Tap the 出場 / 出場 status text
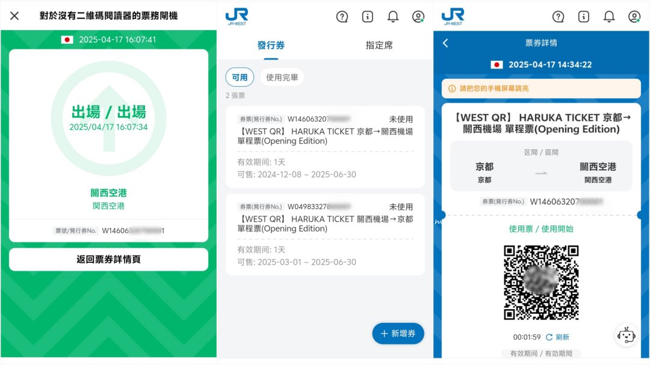 click(108, 112)
